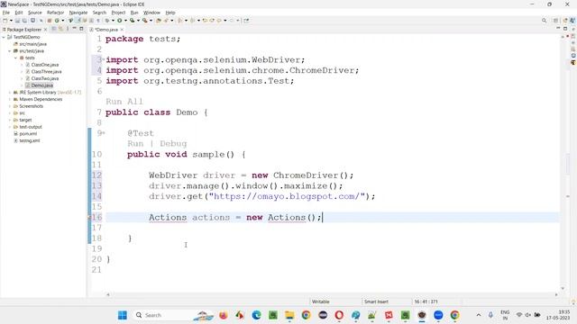
Task: Open the Run dropdown arrow
Action: 125,21
